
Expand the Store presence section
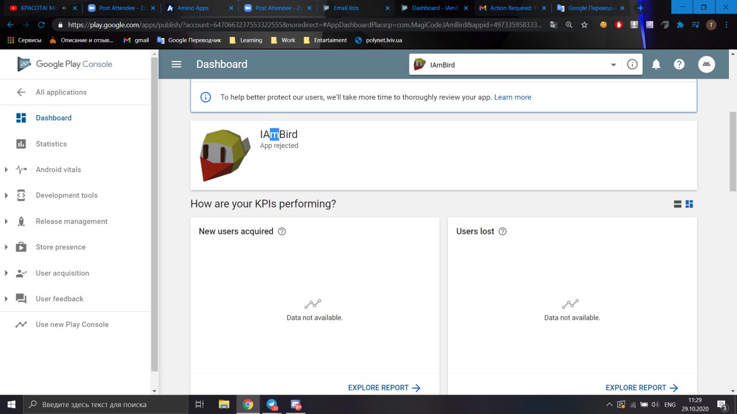coord(6,247)
